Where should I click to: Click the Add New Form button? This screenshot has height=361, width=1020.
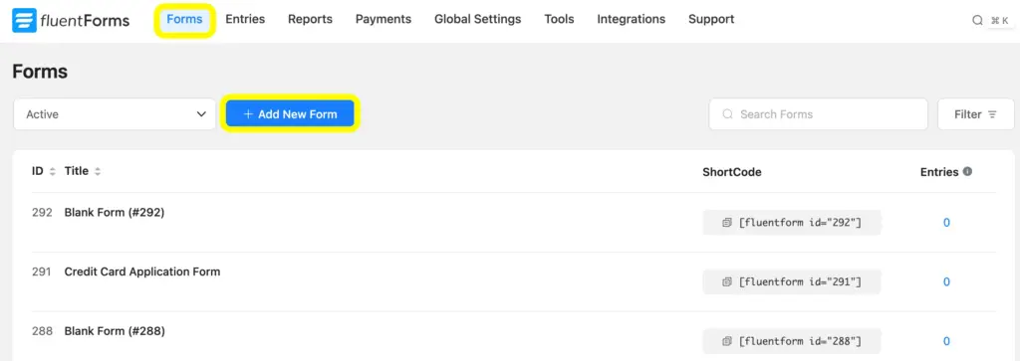click(290, 114)
